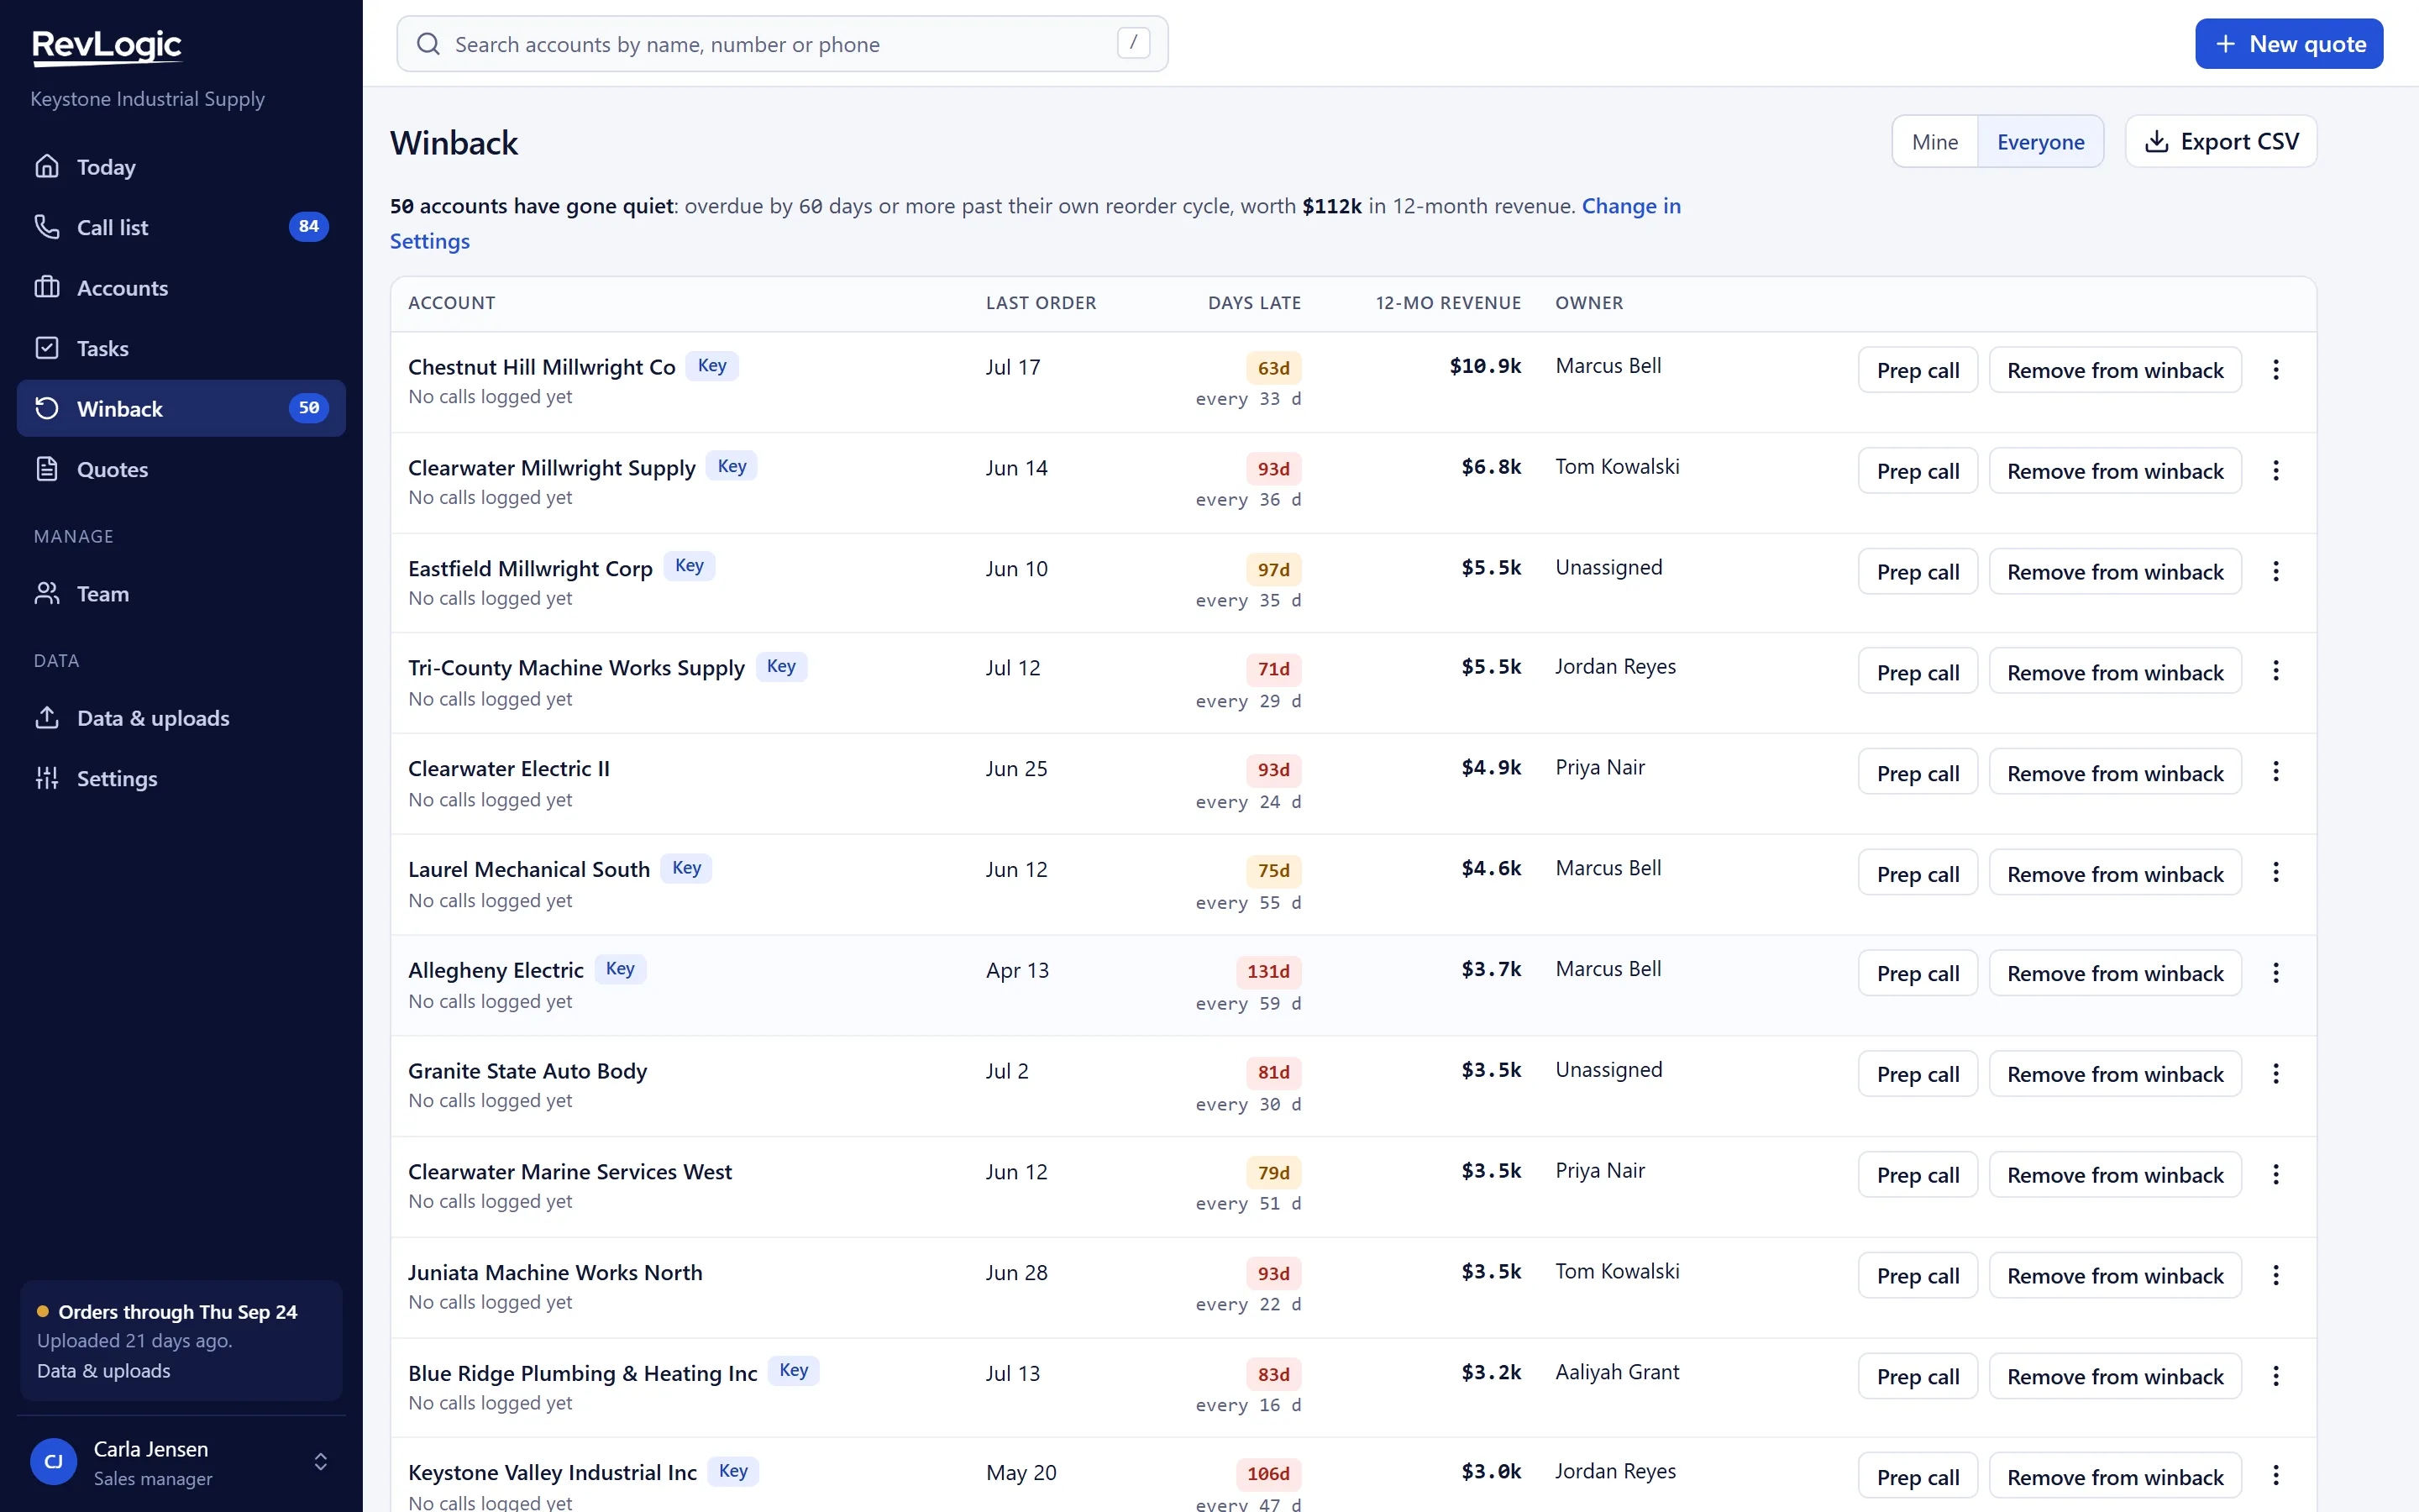
Task: Open Tasks checkmark icon in sidebar
Action: coord(47,348)
